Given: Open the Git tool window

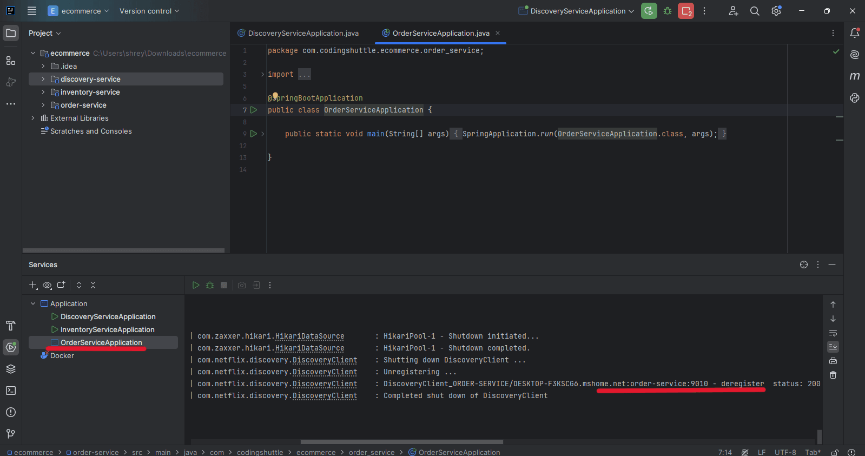Looking at the screenshot, I should [11, 434].
